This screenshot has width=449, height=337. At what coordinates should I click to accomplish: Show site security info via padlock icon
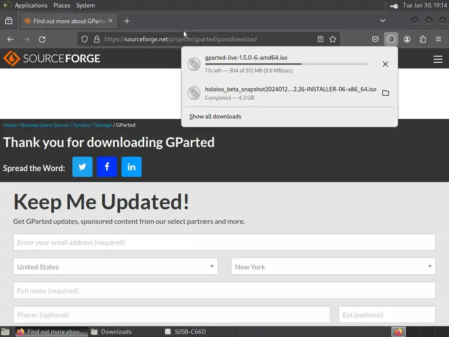pos(97,39)
